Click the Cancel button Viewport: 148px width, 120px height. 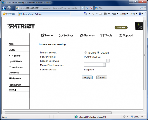[101, 77]
